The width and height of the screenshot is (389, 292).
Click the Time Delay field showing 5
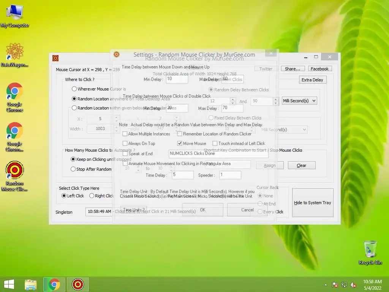[x=183, y=175]
